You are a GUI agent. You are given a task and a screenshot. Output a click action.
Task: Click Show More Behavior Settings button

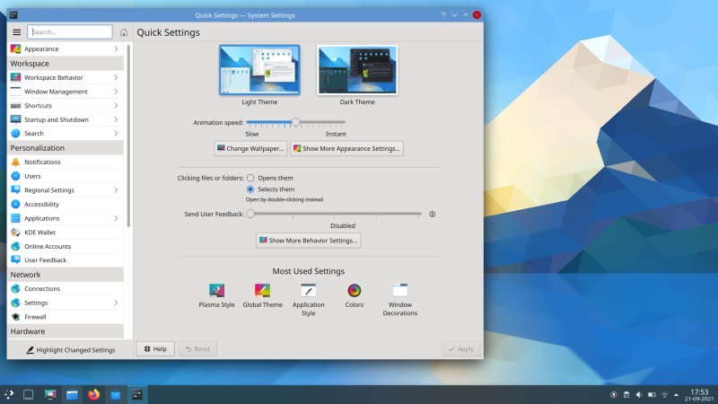click(309, 241)
